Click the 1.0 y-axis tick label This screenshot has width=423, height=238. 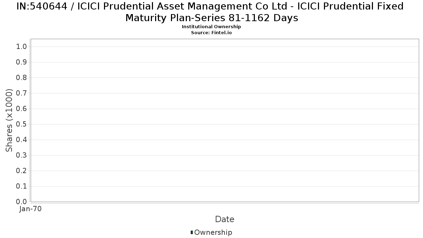click(x=22, y=47)
